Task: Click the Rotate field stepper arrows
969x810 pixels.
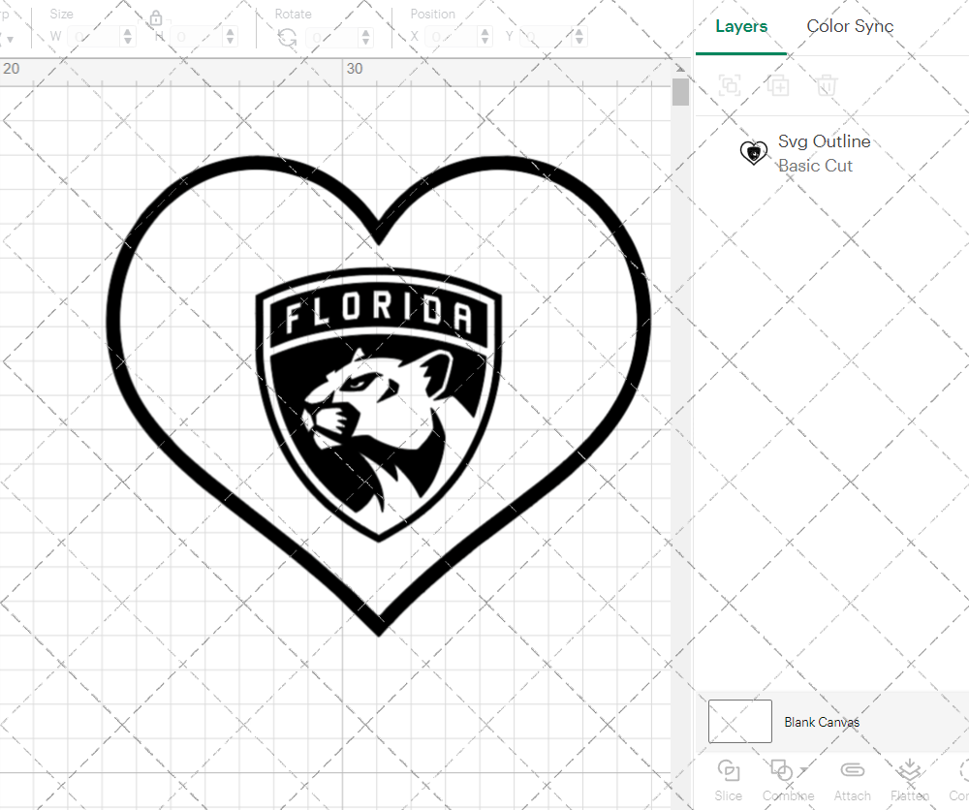Action: tap(366, 37)
